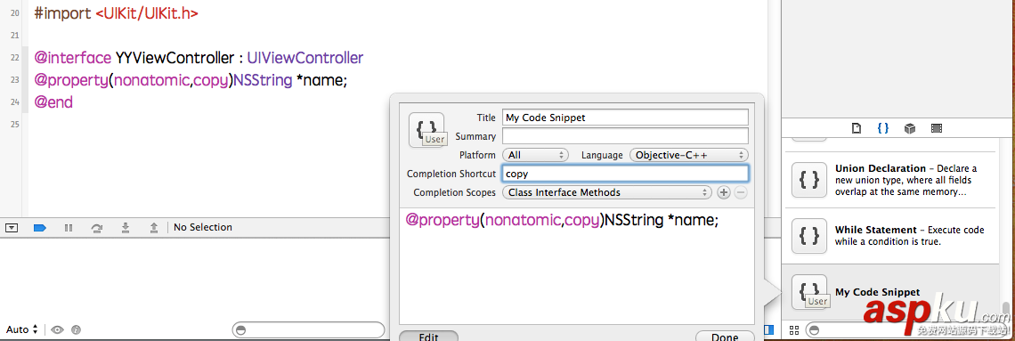The image size is (1015, 341).
Task: Click the #import UIKit line
Action: [117, 13]
